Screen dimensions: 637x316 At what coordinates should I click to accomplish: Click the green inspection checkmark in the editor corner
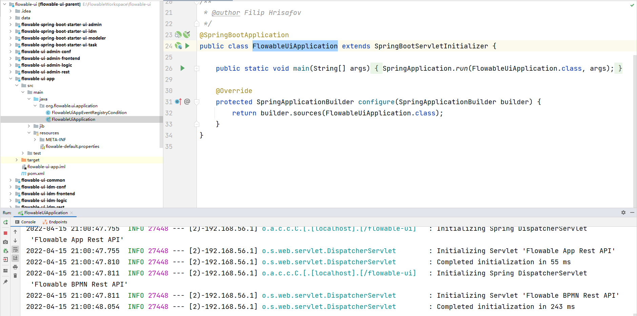[x=632, y=5]
